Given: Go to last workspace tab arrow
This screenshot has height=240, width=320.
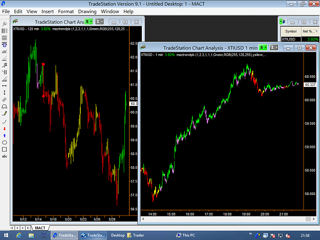Looking at the screenshot, I should (x=28, y=228).
